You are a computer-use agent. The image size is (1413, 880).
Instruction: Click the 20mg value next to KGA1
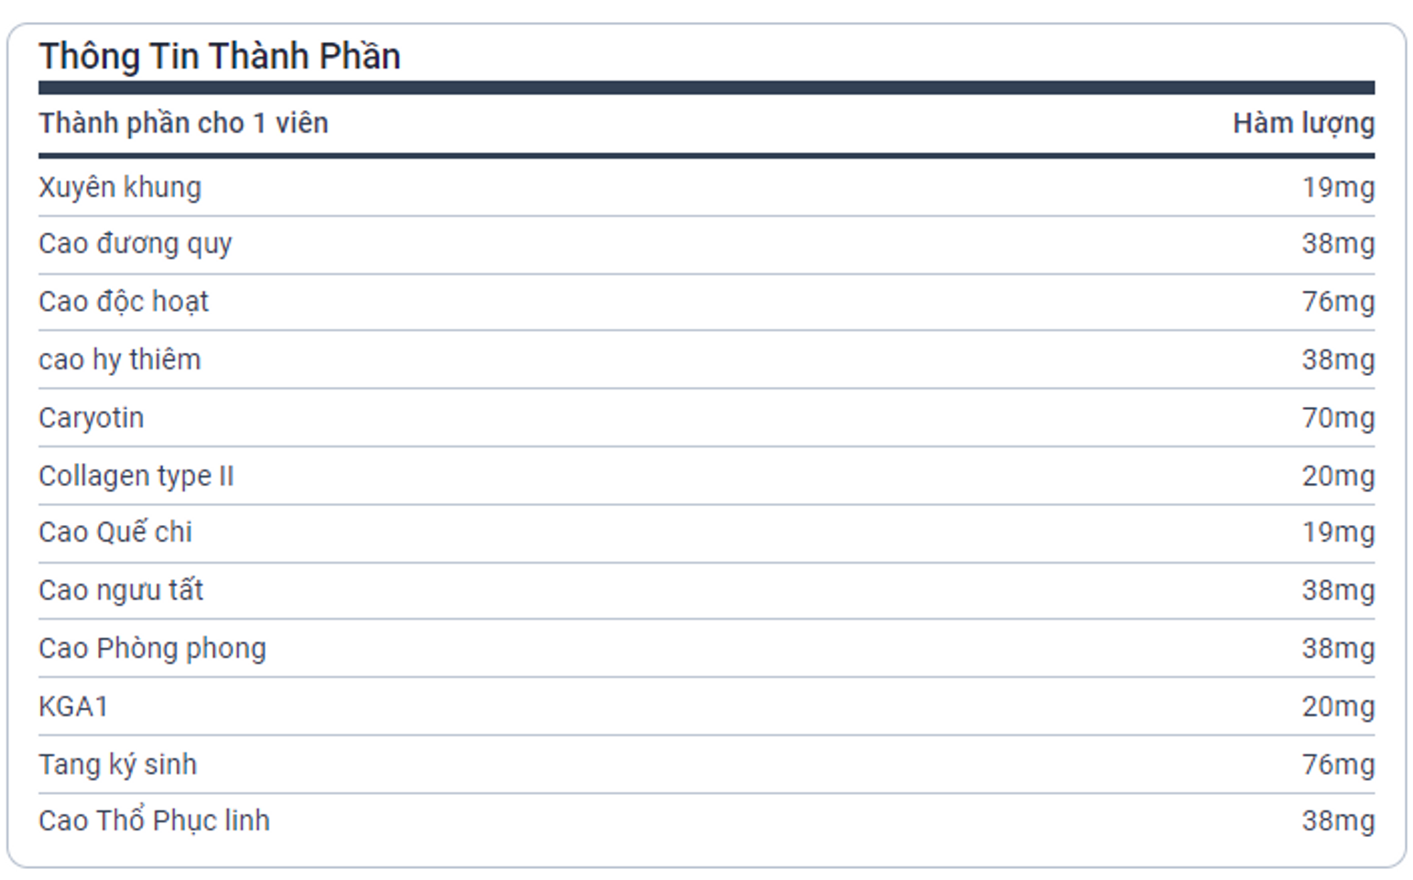[x=1338, y=707]
